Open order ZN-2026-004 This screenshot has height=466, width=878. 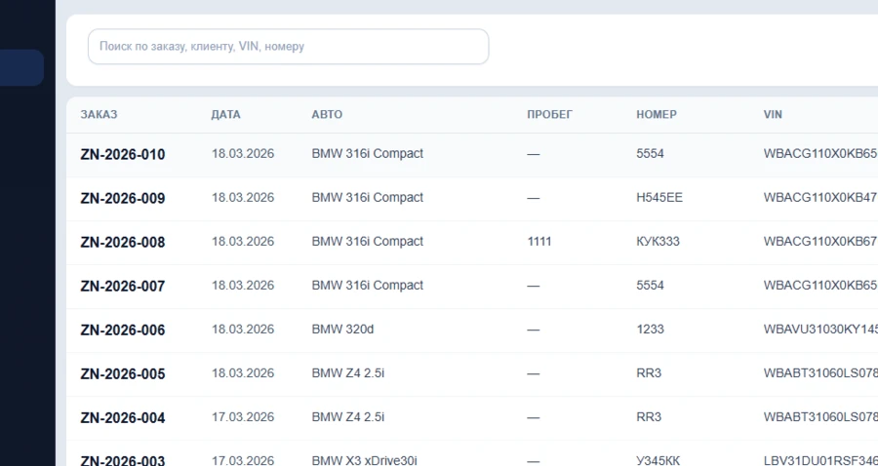(x=123, y=418)
